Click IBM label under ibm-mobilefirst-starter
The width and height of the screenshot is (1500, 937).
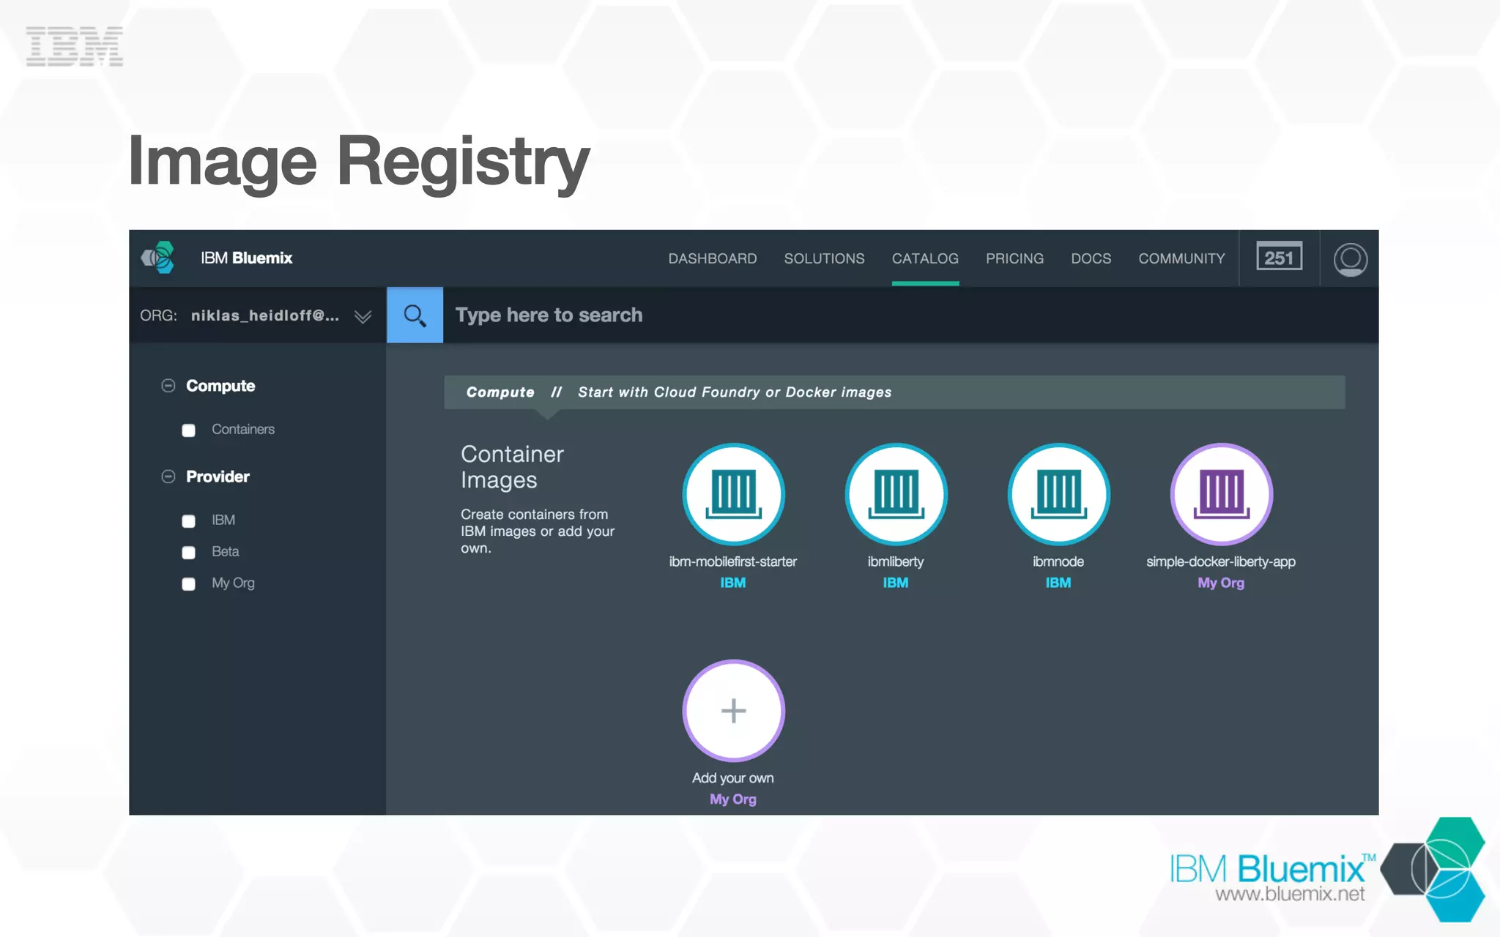pos(733,583)
